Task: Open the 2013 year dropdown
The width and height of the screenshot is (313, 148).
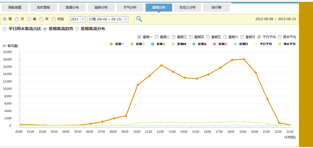Action: (83, 19)
